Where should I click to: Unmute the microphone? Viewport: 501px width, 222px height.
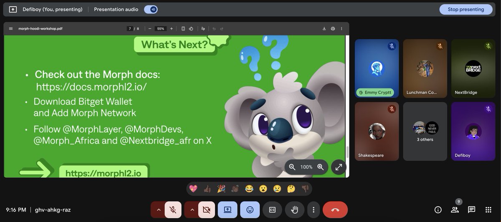(x=173, y=210)
